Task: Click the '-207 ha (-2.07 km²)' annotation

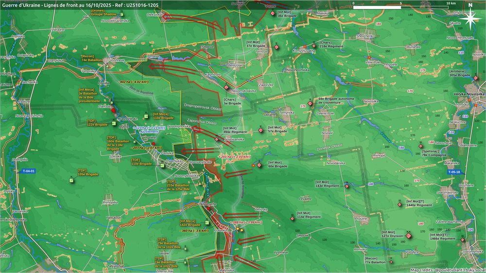Action: point(146,148)
